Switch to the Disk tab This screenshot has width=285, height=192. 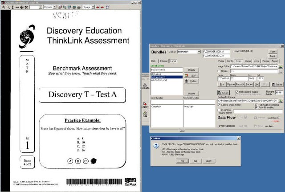154,61
